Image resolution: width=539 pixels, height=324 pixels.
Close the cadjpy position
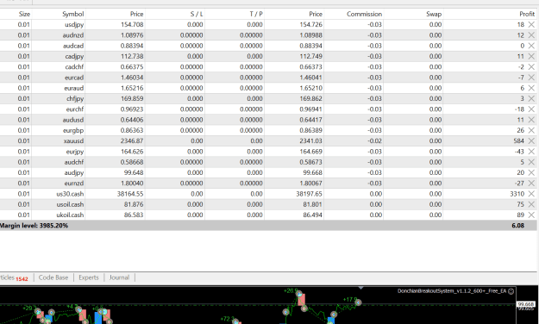click(x=531, y=56)
